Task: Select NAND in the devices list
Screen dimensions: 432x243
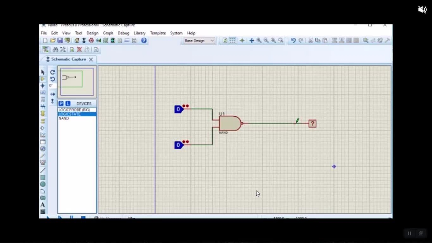Action: [x=64, y=118]
